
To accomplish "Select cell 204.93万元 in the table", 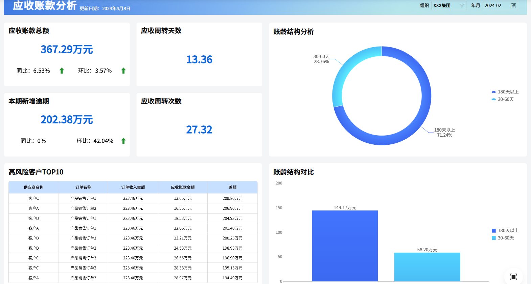I will click(232, 218).
